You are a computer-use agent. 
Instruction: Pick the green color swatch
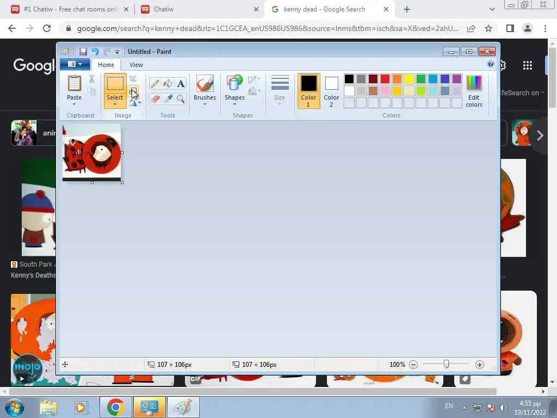(x=421, y=79)
